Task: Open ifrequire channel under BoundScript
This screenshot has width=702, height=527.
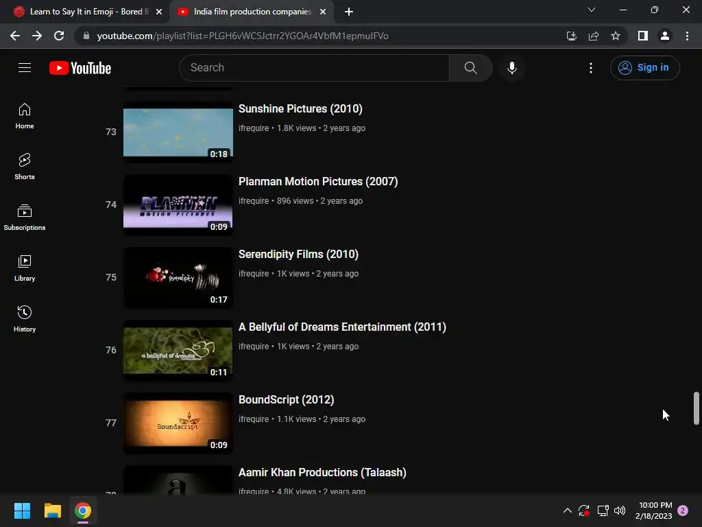Action: 254,419
